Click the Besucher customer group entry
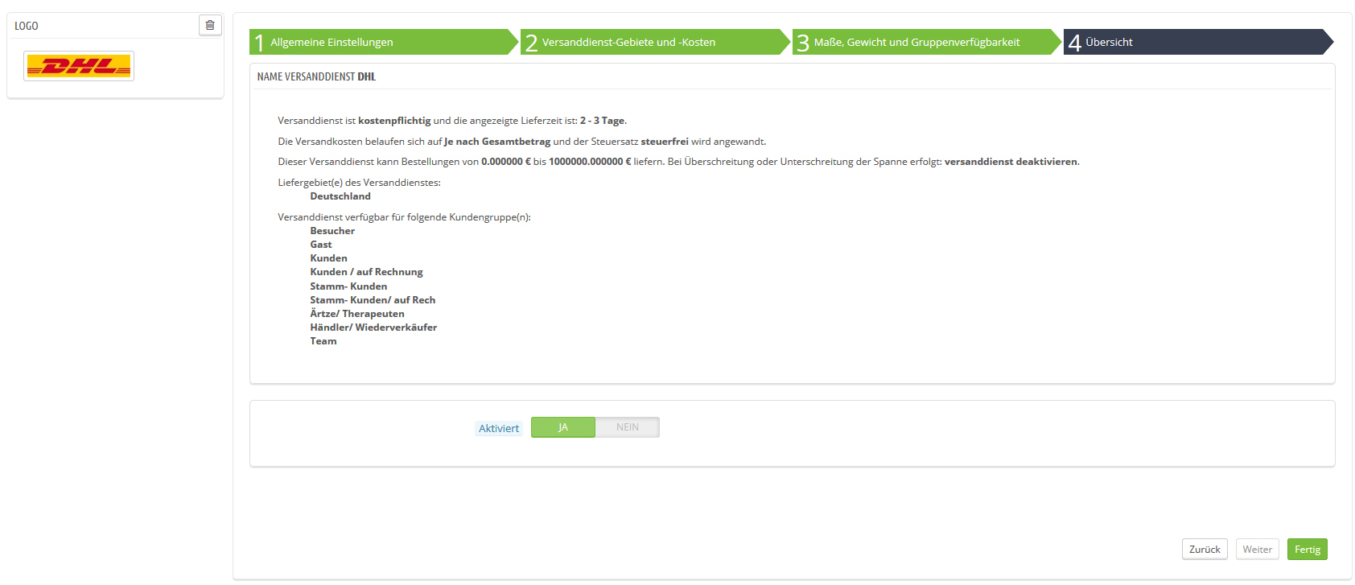 (332, 231)
